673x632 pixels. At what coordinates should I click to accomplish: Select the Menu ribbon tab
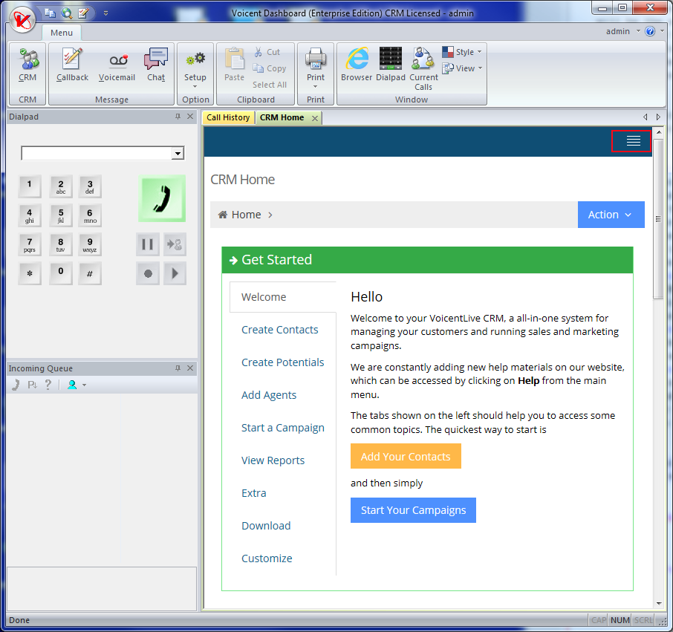[62, 33]
